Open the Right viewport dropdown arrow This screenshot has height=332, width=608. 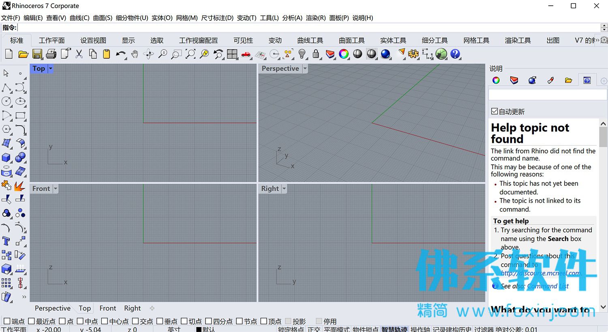pos(284,189)
